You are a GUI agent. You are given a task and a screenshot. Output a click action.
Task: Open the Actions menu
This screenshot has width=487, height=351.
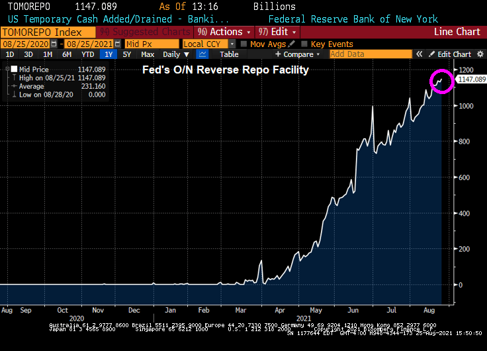pyautogui.click(x=227, y=32)
